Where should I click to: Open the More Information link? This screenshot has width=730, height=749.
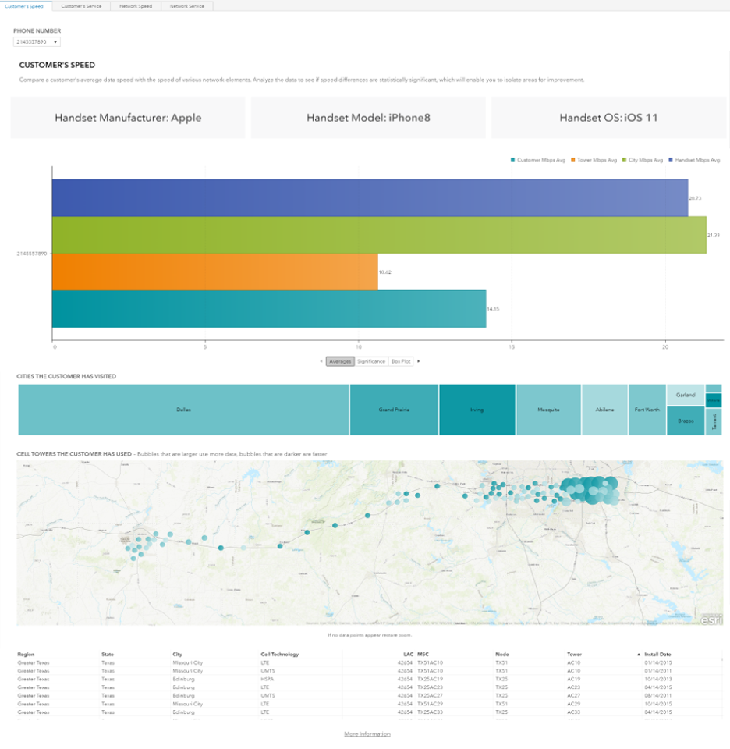point(367,734)
